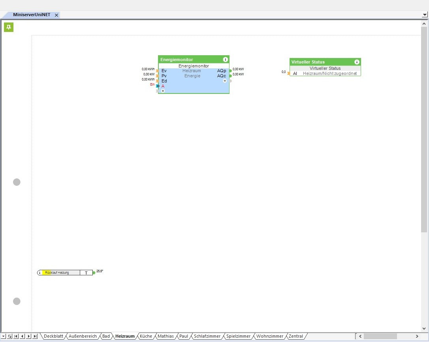Screen dimensions: 429x342
Task: Click the green pin icon
Action: (8, 27)
